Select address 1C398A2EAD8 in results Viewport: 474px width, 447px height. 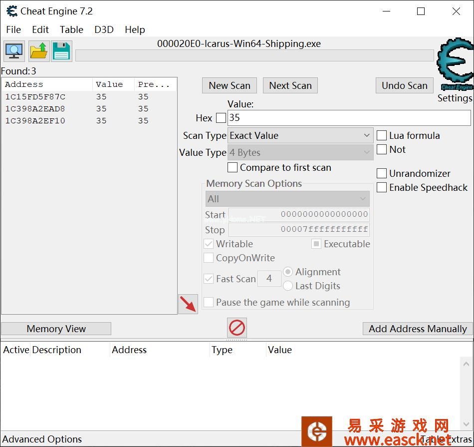click(89, 109)
